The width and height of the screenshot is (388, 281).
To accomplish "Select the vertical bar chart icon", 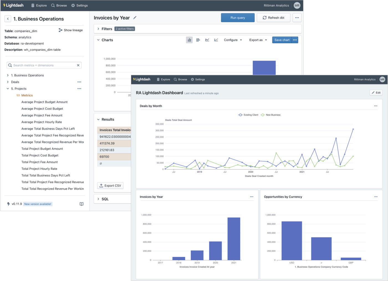I will pyautogui.click(x=189, y=40).
